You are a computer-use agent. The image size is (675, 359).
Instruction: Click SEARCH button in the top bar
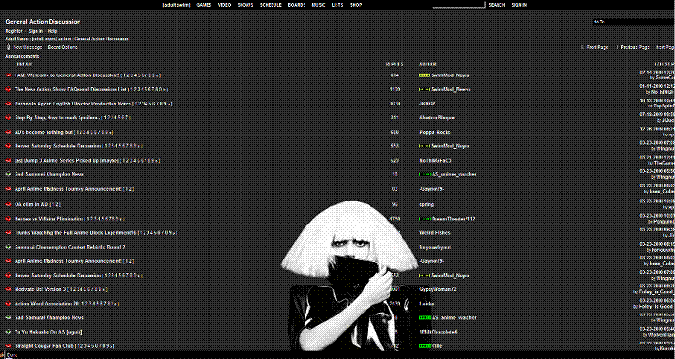(x=498, y=5)
